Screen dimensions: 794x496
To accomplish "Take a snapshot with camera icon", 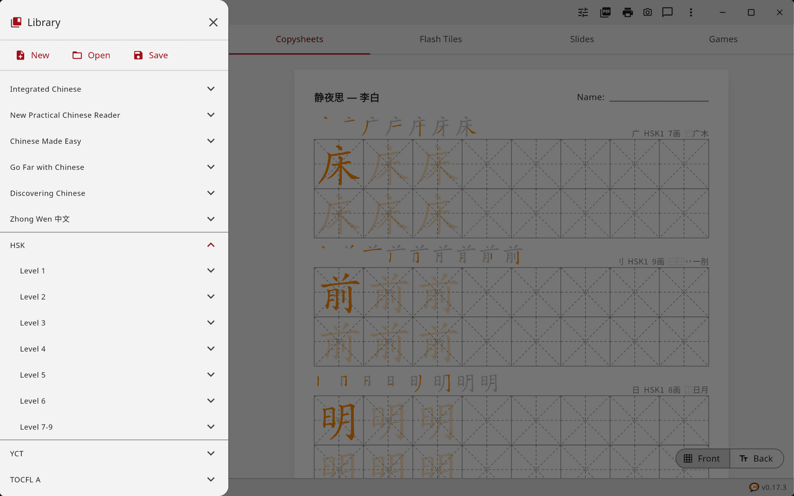I will (x=648, y=12).
